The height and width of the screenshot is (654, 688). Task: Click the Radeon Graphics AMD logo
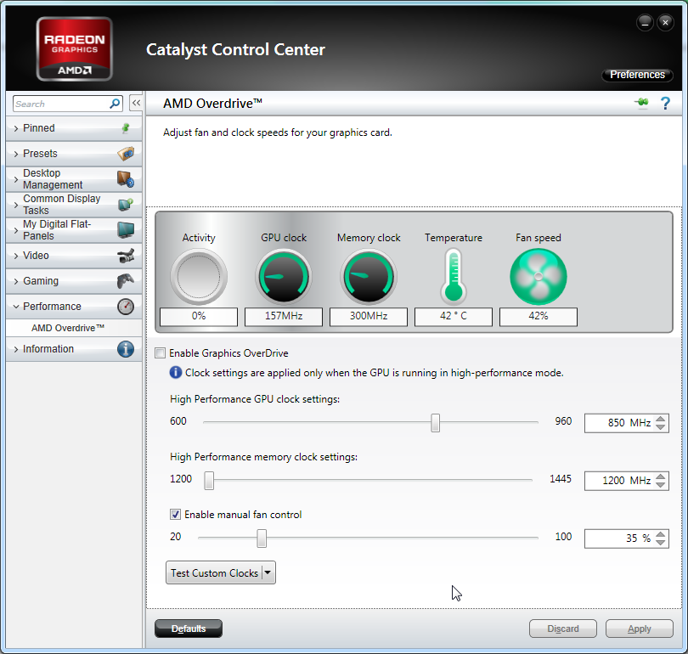coord(74,48)
